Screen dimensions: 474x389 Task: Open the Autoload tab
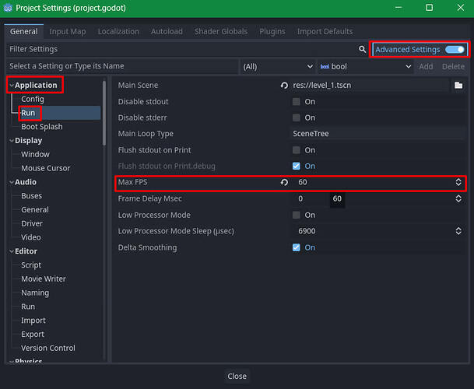(x=167, y=31)
